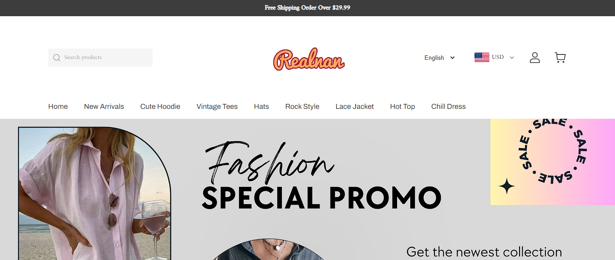Screen dimensions: 615x260
Task: Click the pink shirt model photo
Action: pyautogui.click(x=95, y=193)
